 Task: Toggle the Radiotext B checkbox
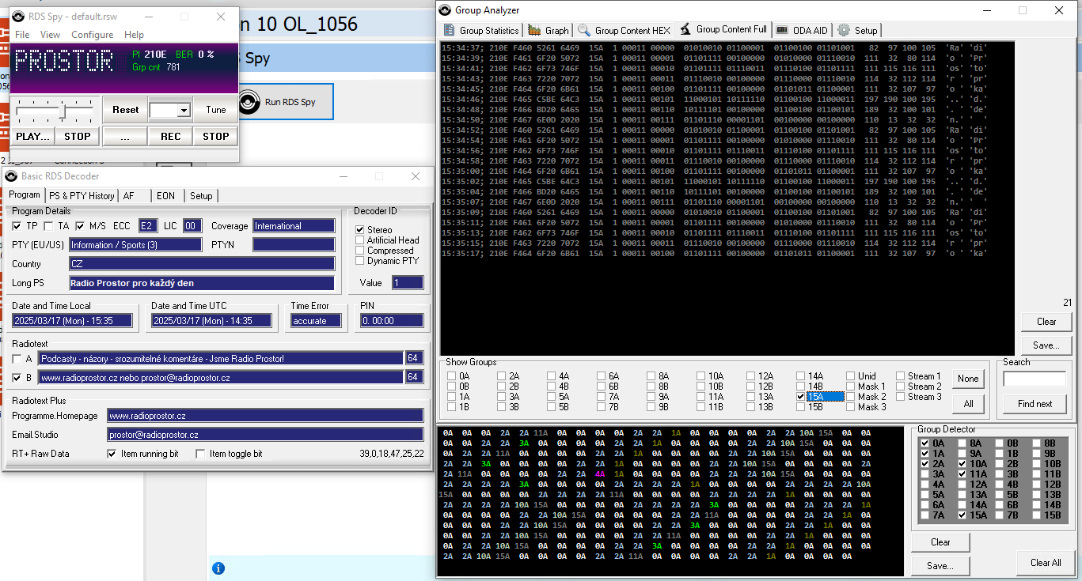[x=17, y=378]
